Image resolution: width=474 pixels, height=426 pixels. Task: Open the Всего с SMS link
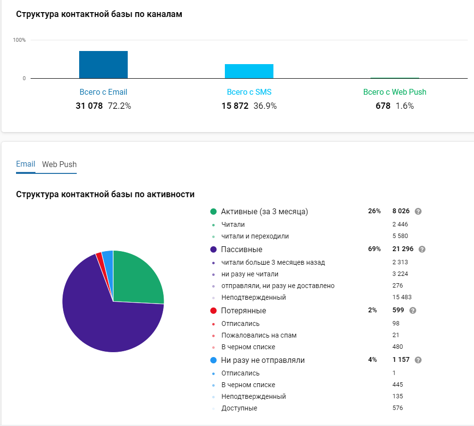pyautogui.click(x=249, y=92)
